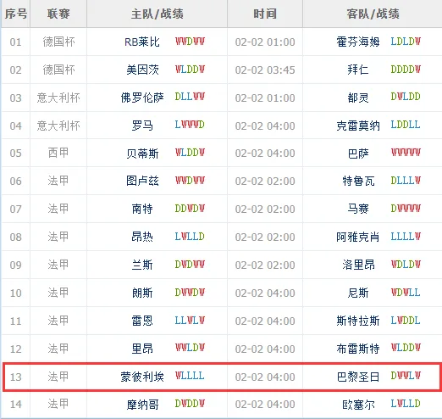Select the 罗马 home team

pyautogui.click(x=142, y=126)
